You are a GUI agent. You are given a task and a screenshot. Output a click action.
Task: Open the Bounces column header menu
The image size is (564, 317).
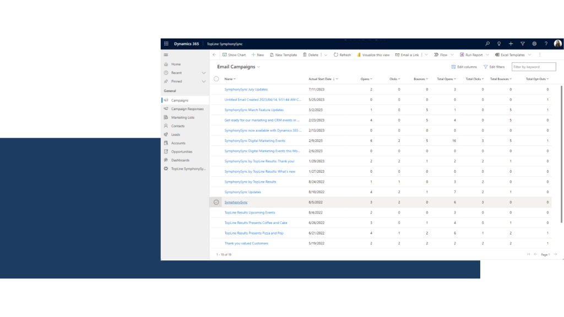click(x=421, y=79)
